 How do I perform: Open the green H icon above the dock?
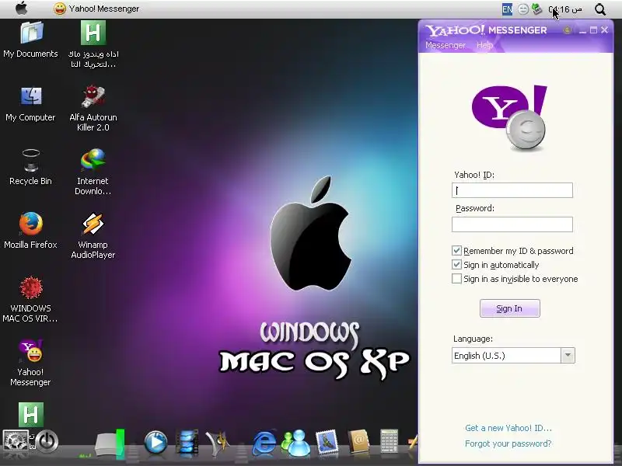(31, 415)
